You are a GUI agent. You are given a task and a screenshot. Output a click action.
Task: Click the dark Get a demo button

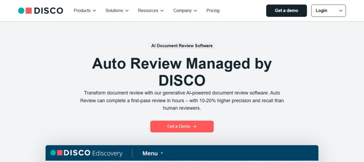pyautogui.click(x=287, y=11)
